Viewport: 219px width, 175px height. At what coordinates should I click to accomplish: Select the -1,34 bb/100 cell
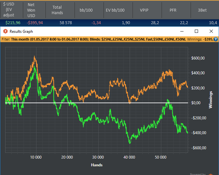pyautogui.click(x=96, y=23)
